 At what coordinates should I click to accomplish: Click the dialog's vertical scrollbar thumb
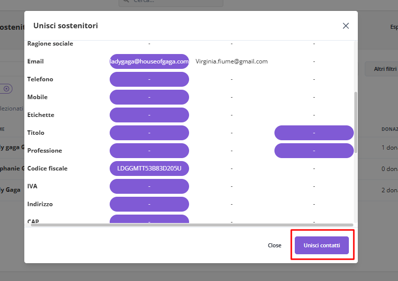click(355, 121)
